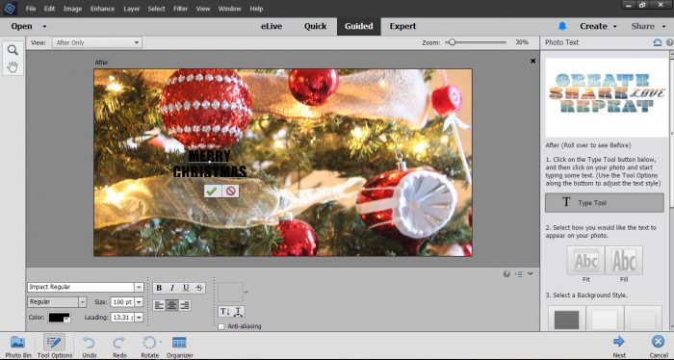674x360 pixels.
Task: Open the Photo Bin
Action: pos(18,347)
